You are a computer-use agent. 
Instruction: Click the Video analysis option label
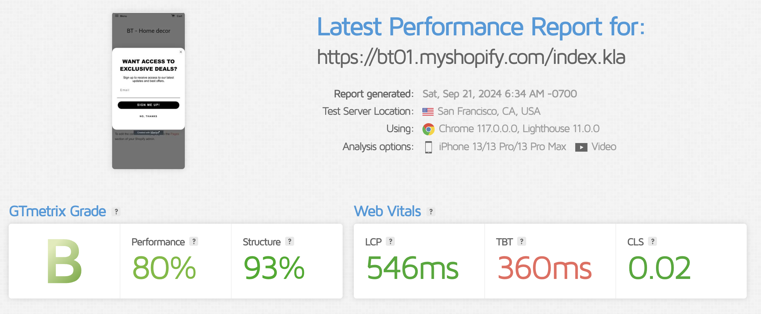[604, 147]
